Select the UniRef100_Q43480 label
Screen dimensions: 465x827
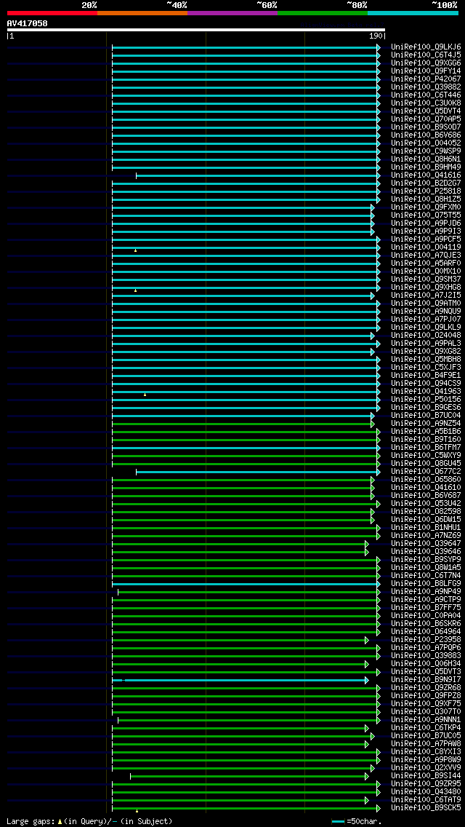coord(426,792)
